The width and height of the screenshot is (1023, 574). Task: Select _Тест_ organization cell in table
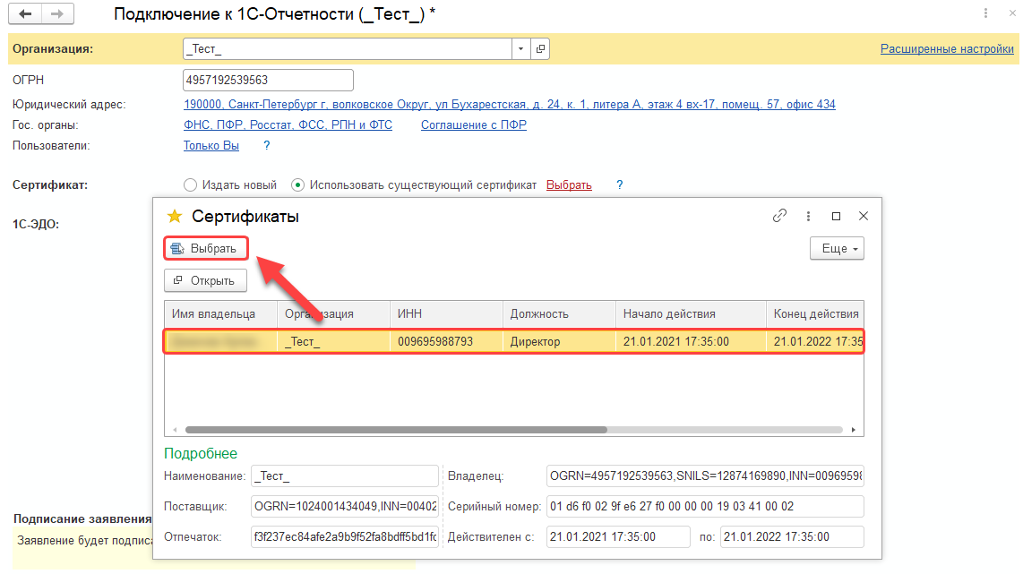pos(333,342)
